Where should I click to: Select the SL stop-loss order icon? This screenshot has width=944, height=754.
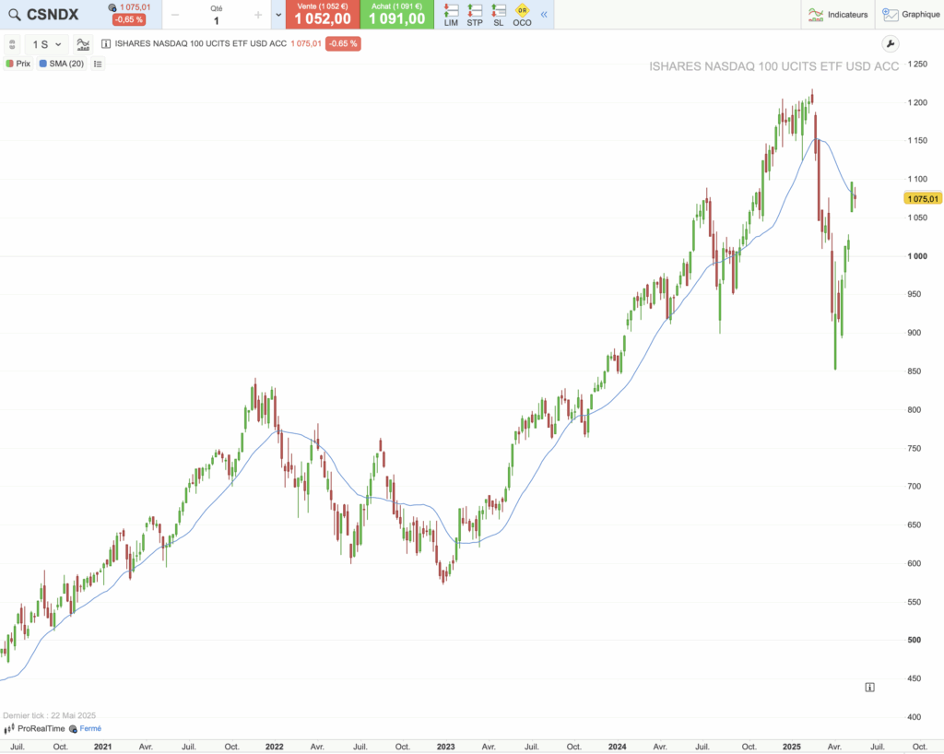498,15
